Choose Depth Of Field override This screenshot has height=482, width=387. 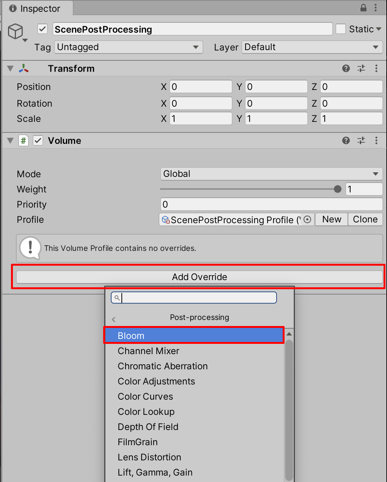148,427
